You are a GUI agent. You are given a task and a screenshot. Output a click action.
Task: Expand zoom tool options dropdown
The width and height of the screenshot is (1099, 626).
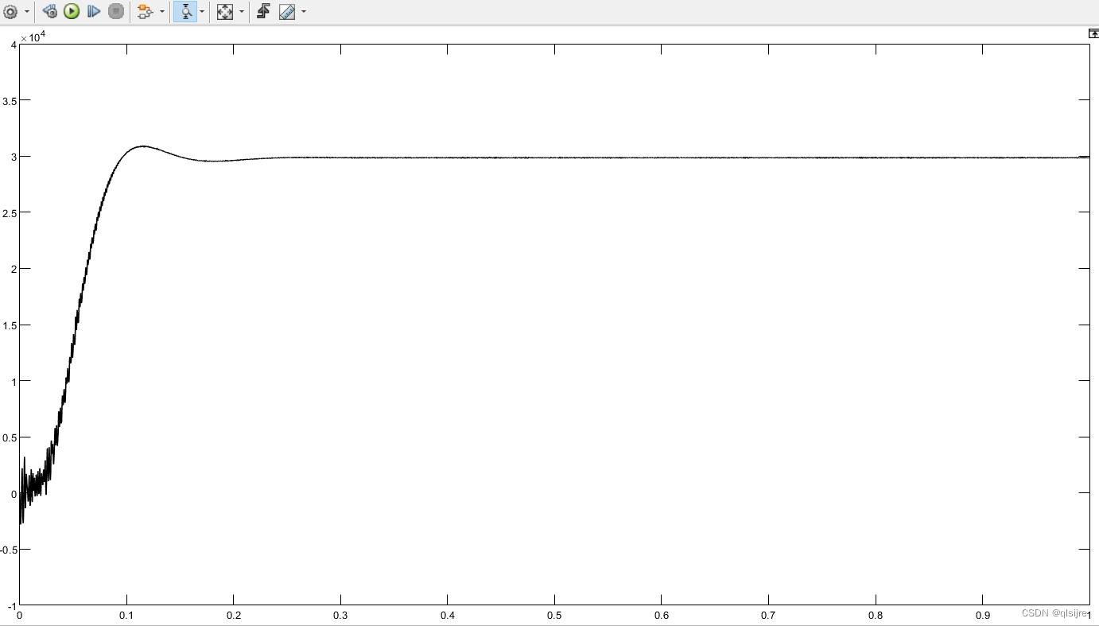pyautogui.click(x=202, y=12)
